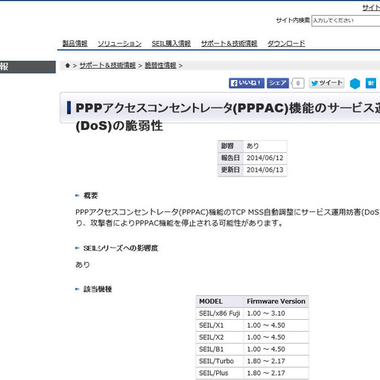380x380 pixels.
Task: Click the Twitter ツイート button
Action: pos(326,83)
